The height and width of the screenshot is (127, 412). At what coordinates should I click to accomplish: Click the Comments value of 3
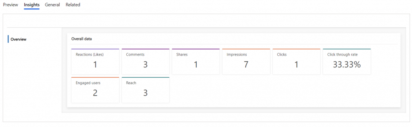(x=145, y=65)
